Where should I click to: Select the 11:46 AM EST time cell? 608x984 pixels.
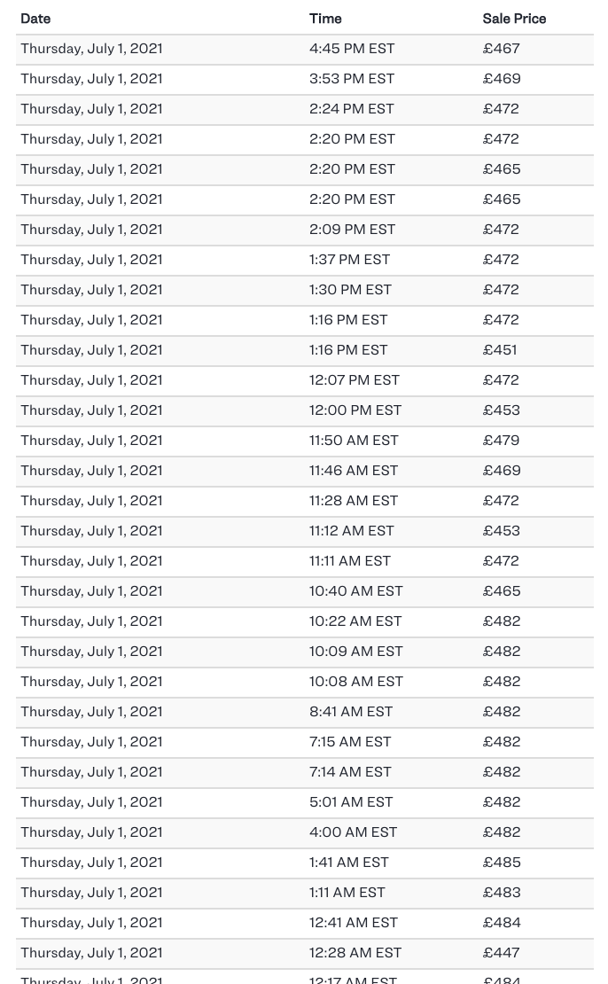(354, 471)
